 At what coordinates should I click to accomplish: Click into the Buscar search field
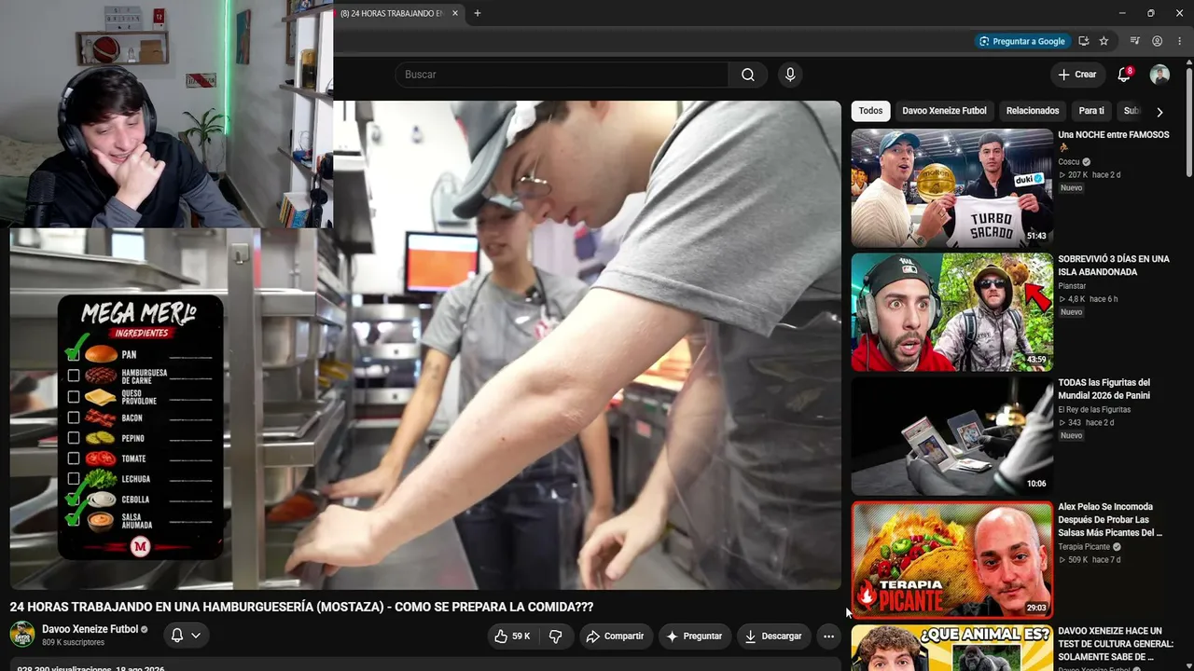(562, 75)
